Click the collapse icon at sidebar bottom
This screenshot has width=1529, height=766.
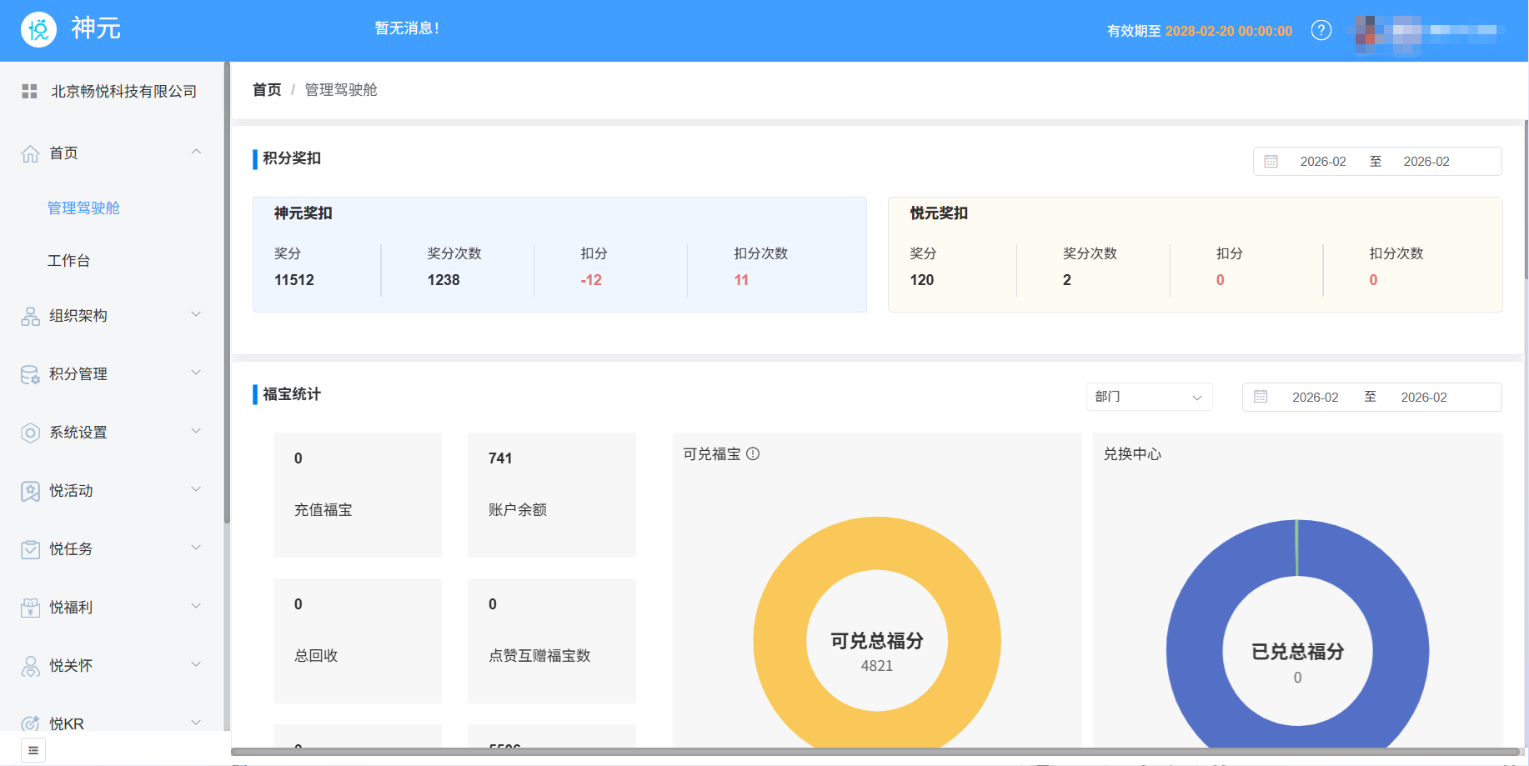tap(32, 749)
